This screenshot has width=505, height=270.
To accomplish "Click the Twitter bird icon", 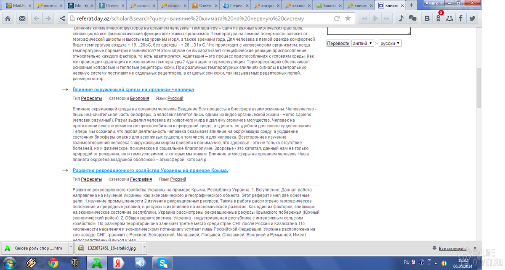I will [x=473, y=18].
